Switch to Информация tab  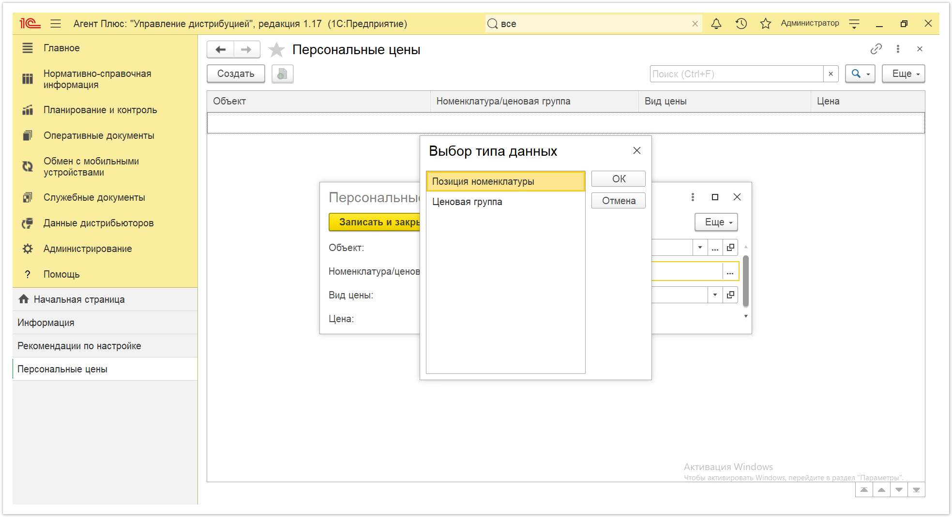(x=105, y=323)
